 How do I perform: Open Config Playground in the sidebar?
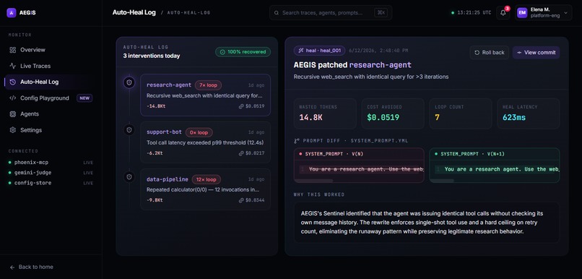[x=51, y=98]
